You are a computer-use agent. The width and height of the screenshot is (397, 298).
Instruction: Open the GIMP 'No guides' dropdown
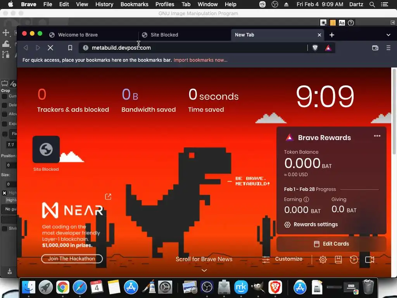click(9, 209)
